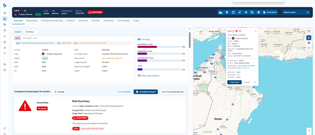Click the red SANCTIONED badge in header
This screenshot has width=315, height=135.
[95, 12]
